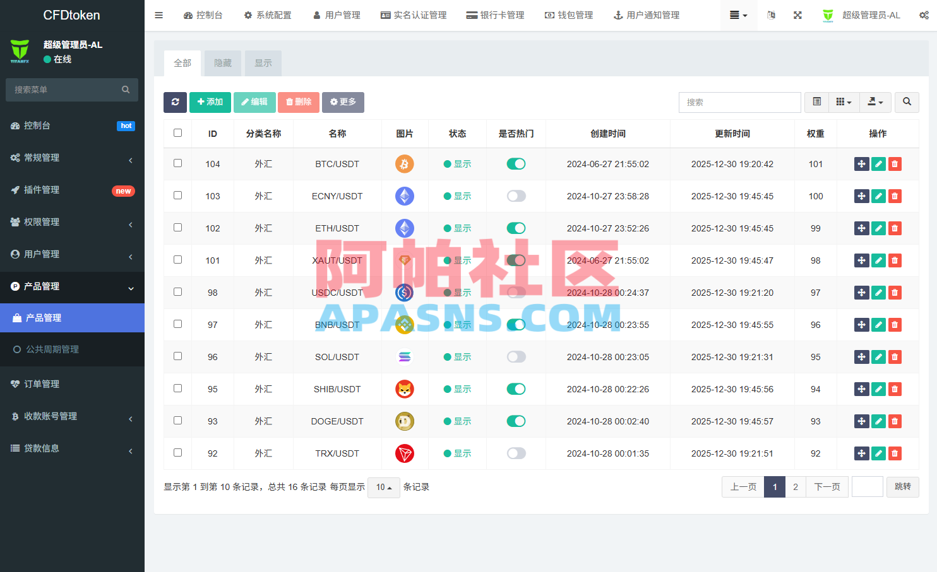Delete the ECNY/USDT row with trash icon

pos(895,196)
